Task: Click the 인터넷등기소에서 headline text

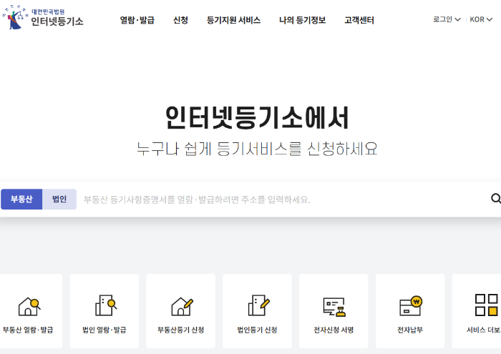Action: 257,117
